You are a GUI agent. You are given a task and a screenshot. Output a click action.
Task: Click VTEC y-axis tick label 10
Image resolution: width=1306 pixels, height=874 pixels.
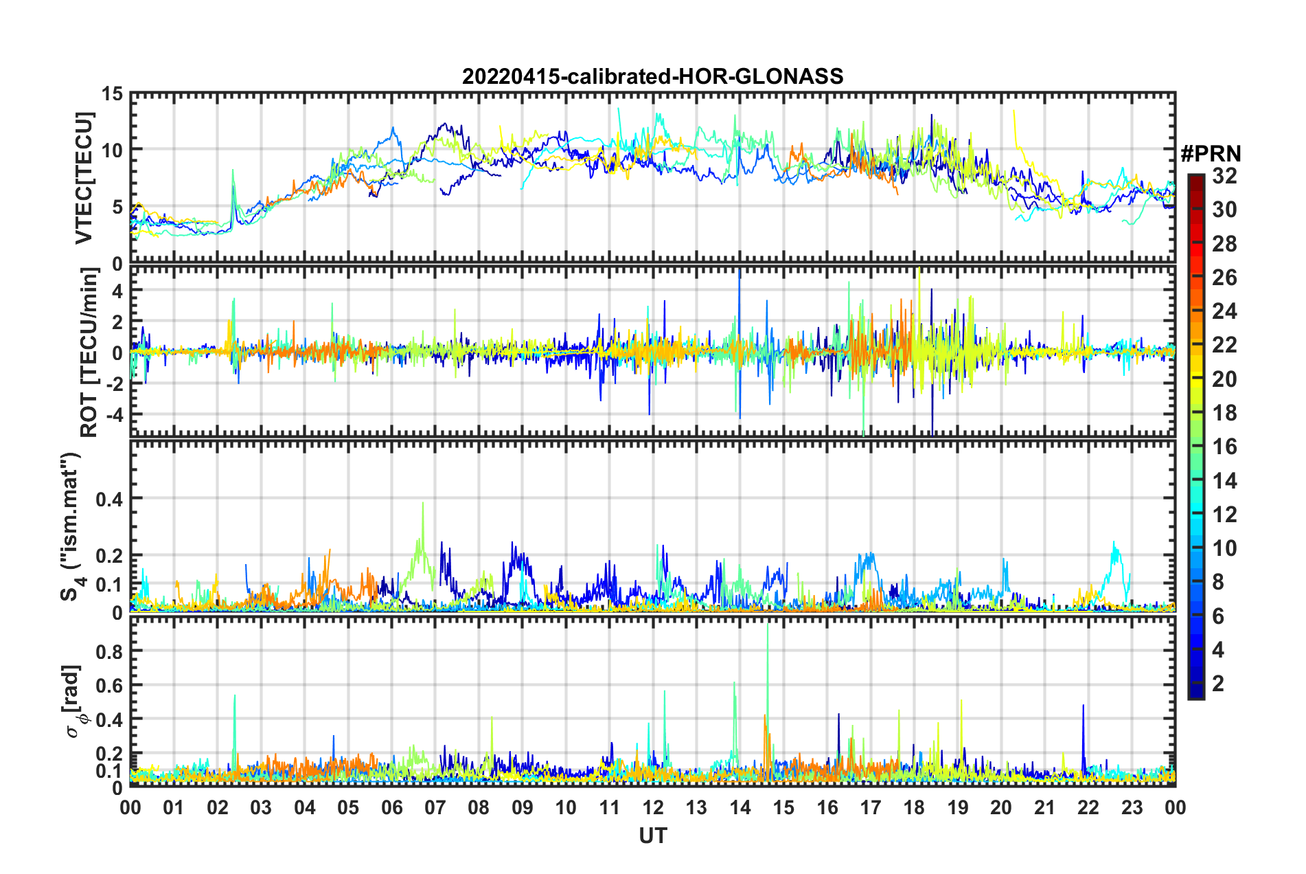112,150
